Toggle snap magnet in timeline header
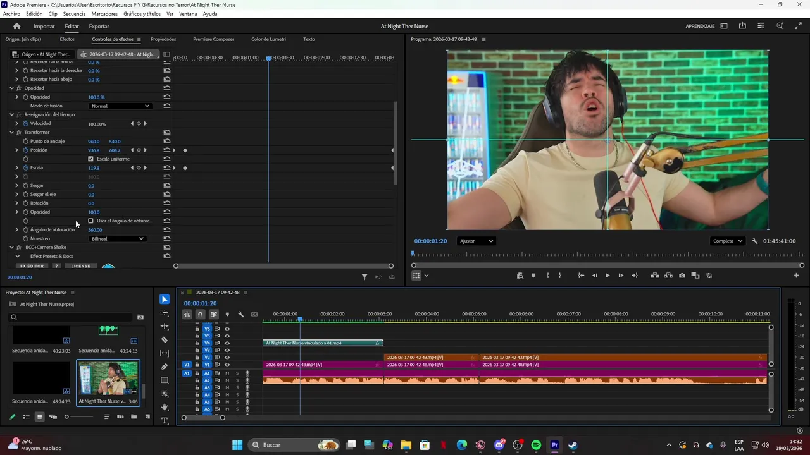810x455 pixels. (x=200, y=314)
